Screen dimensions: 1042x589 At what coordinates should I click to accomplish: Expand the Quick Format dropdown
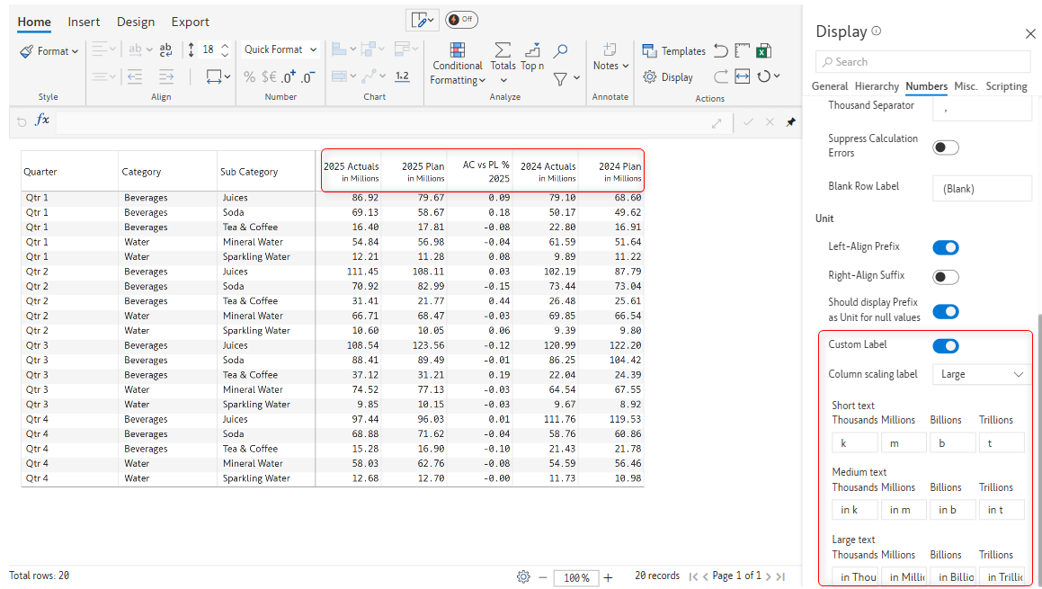[x=281, y=50]
